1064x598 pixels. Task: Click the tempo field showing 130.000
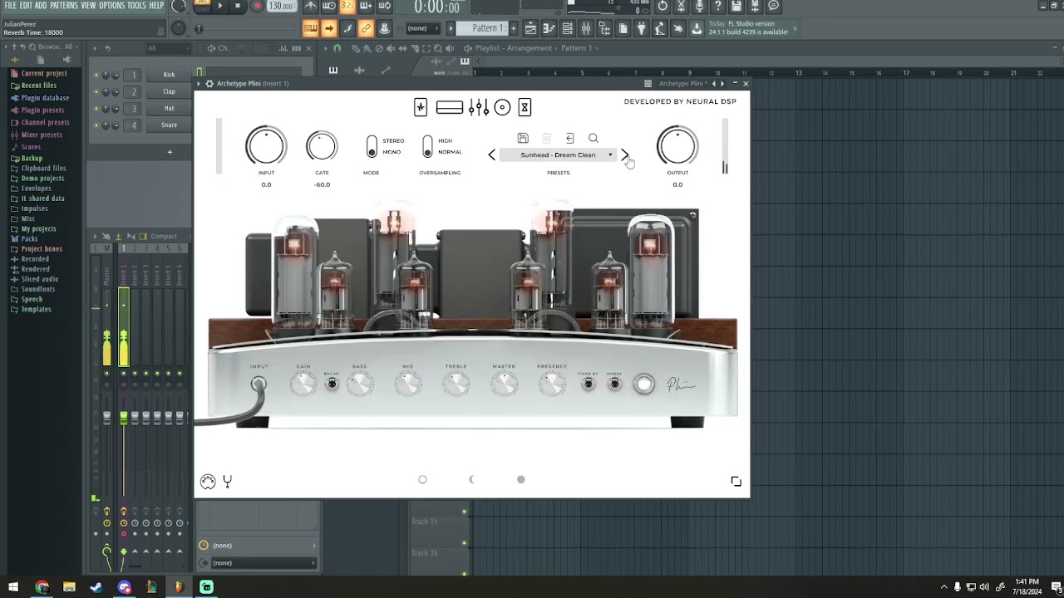click(x=282, y=6)
